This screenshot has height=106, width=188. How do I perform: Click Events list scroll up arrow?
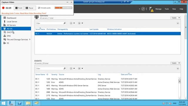point(179,78)
